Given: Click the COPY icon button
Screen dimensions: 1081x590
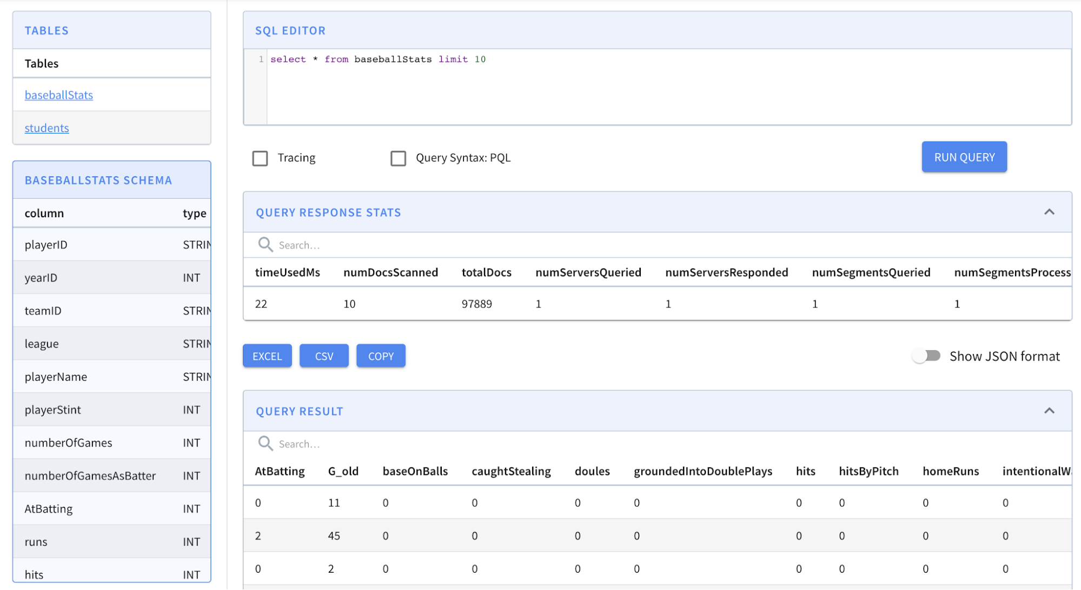Looking at the screenshot, I should click(381, 356).
